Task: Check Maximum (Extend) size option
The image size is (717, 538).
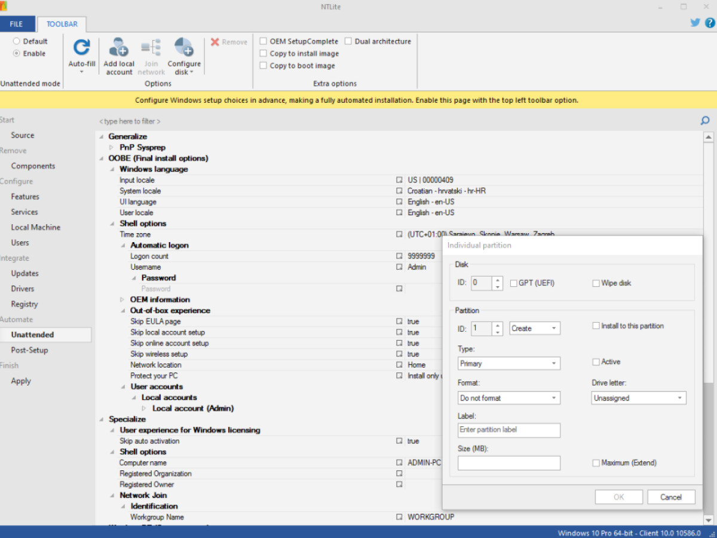Action: tap(596, 463)
